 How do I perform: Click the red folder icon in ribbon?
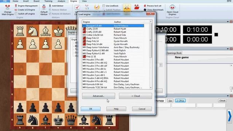coord(137,7)
